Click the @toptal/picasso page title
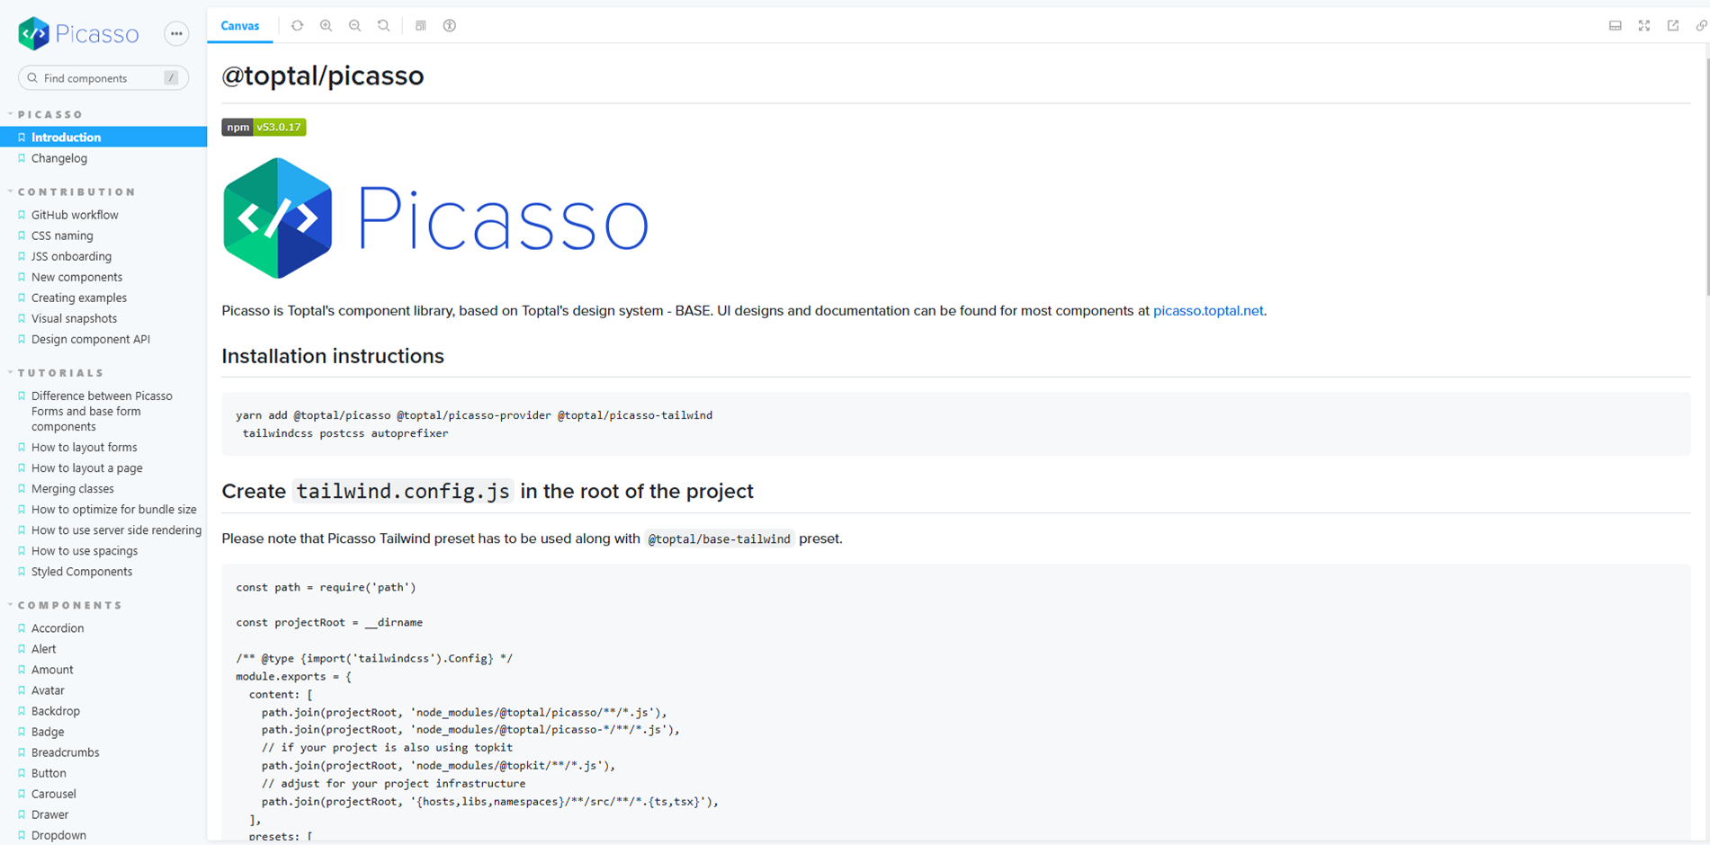Viewport: 1710px width, 845px height. tap(323, 76)
